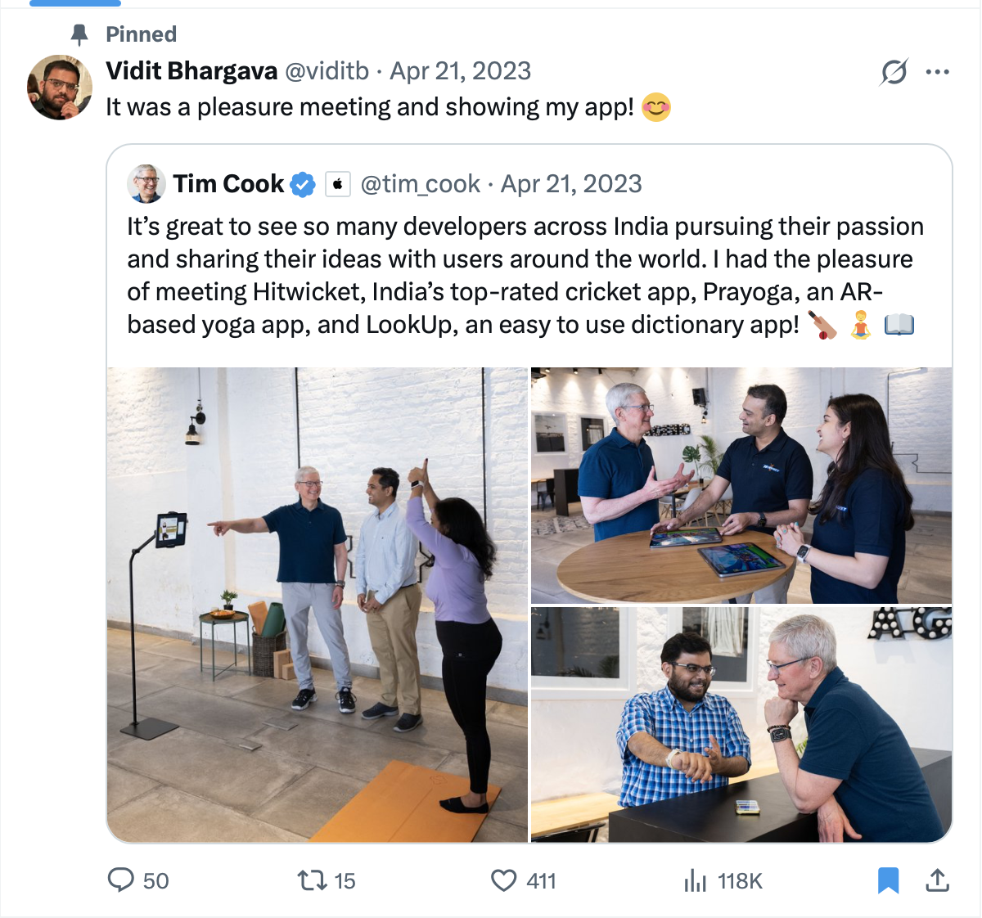Open the @tim_cook handle link

coord(420,184)
